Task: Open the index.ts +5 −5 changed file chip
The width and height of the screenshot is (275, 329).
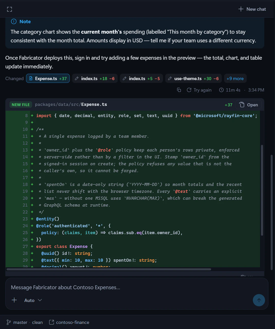Action: tap(141, 79)
